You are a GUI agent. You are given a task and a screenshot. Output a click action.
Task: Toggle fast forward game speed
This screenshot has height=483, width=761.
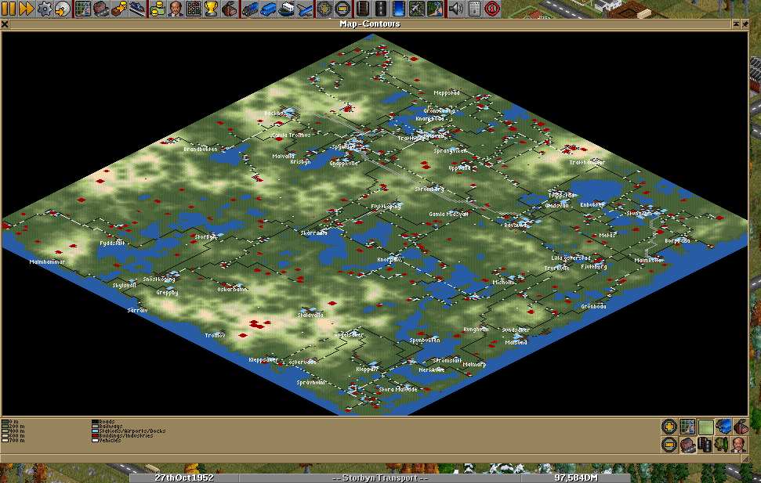point(26,9)
